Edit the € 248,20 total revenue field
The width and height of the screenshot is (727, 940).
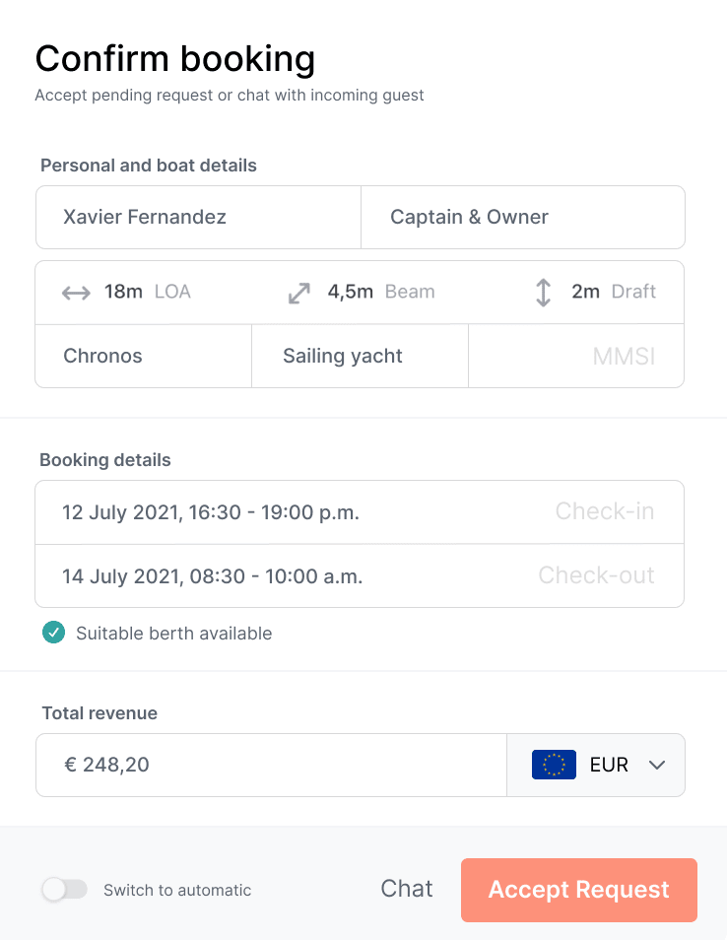pos(271,765)
